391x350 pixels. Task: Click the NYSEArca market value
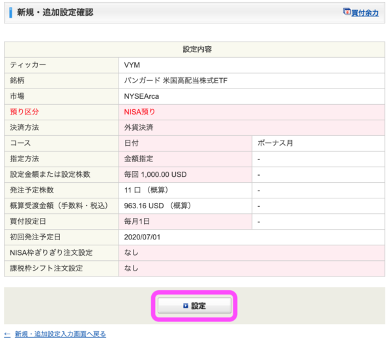tap(141, 96)
